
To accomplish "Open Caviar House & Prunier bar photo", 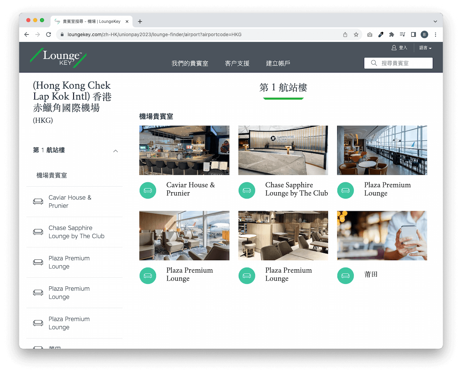I will [x=184, y=150].
